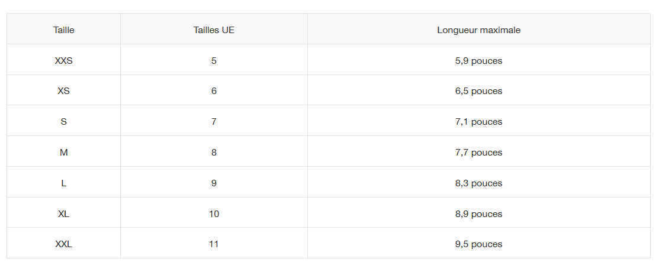Viewport: 662px width, 272px height.
Task: Select the "6,5 pouces" length cell
Action: tap(478, 91)
